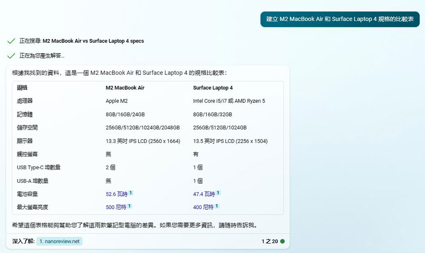Click the 規格 column header
The width and height of the screenshot is (425, 253).
22,88
